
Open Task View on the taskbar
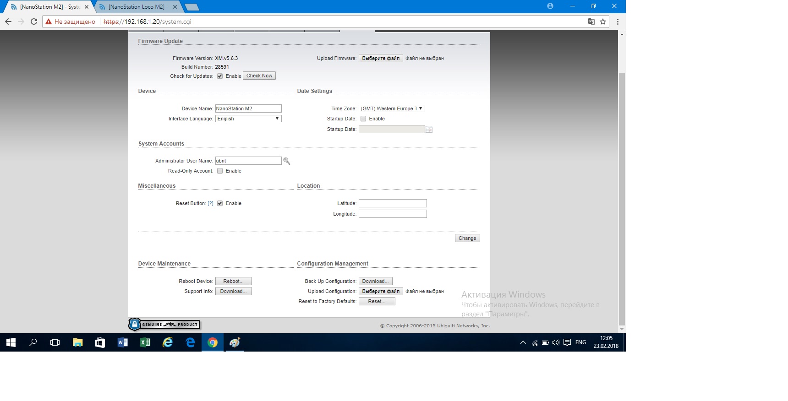55,342
